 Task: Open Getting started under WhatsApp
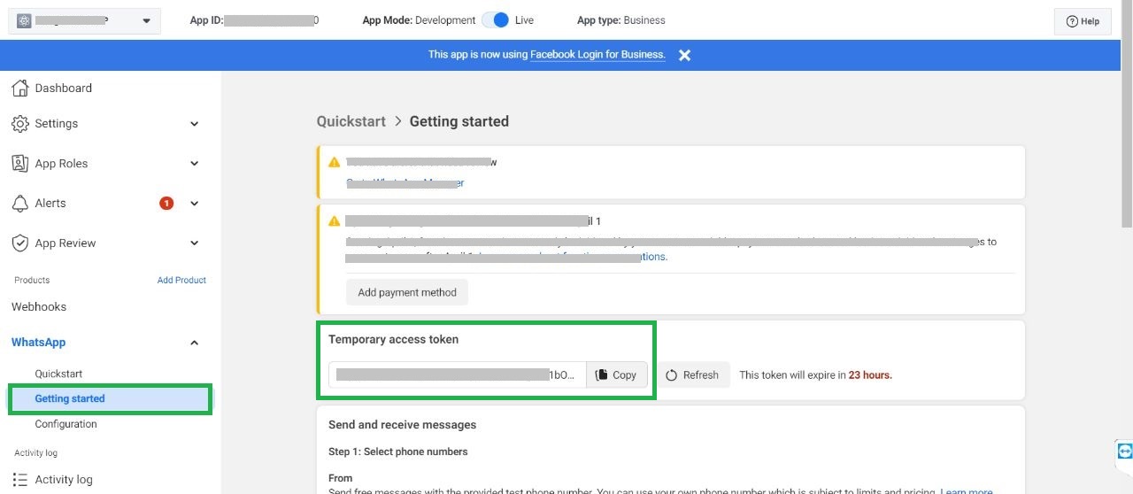[70, 399]
